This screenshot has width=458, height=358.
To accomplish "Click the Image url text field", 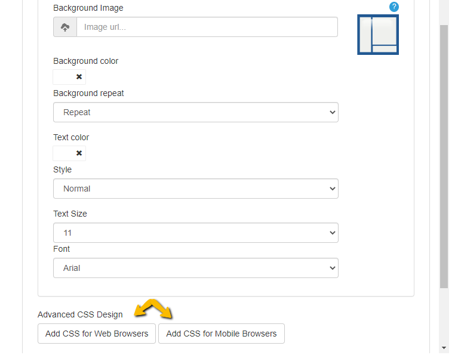I will (207, 27).
